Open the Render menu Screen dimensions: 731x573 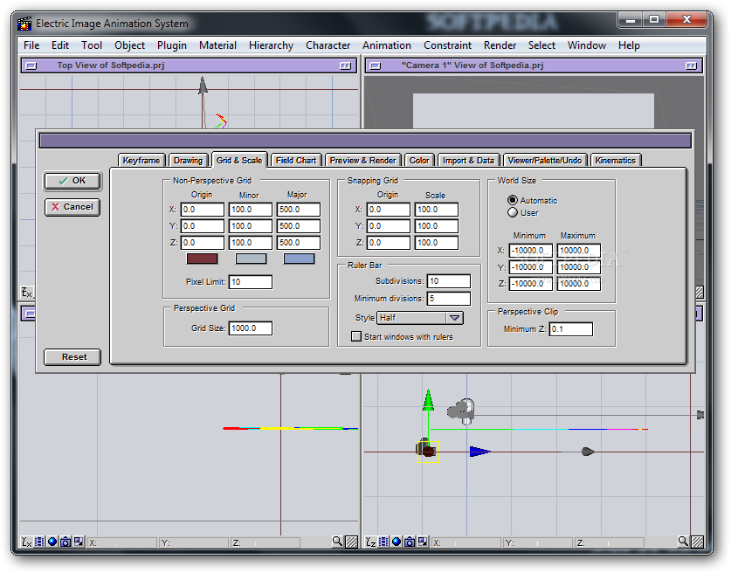(x=500, y=45)
